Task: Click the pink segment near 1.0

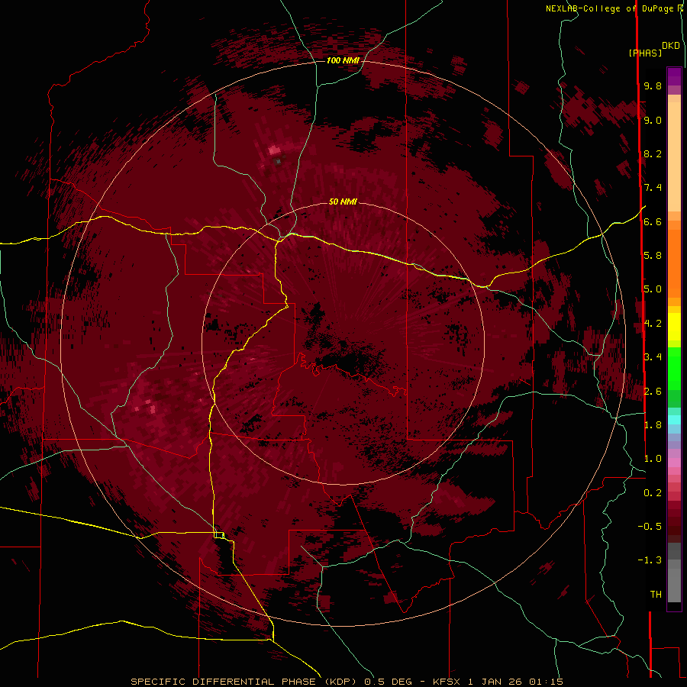Action: pos(674,462)
